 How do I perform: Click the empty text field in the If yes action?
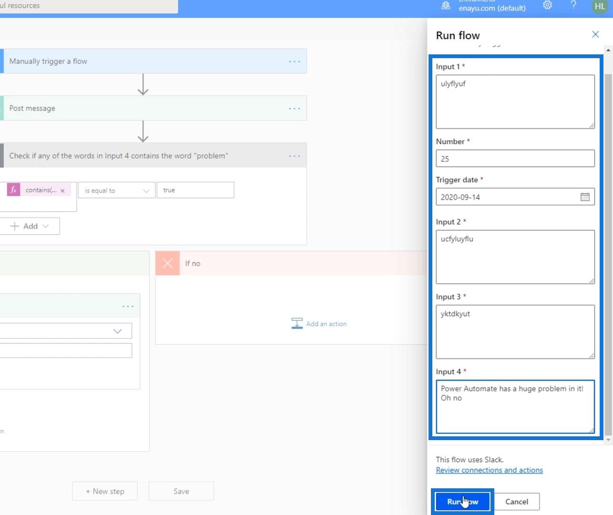point(66,350)
